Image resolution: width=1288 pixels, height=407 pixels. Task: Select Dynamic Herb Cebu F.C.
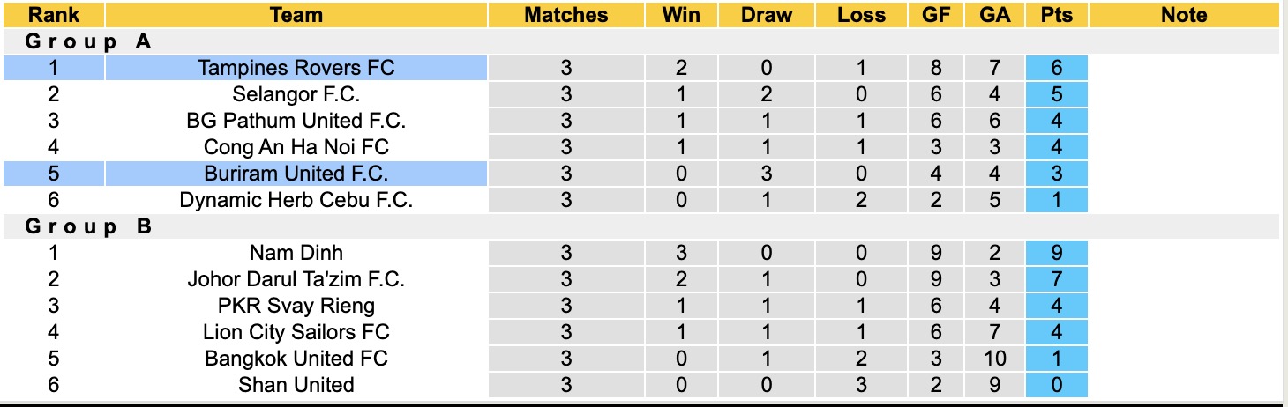(296, 200)
